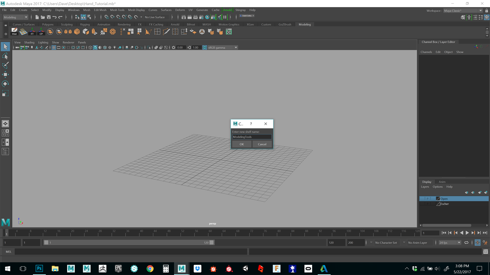
Task: Click the Freeze Transformations FT shelf icon
Action: pyautogui.click(x=32, y=32)
